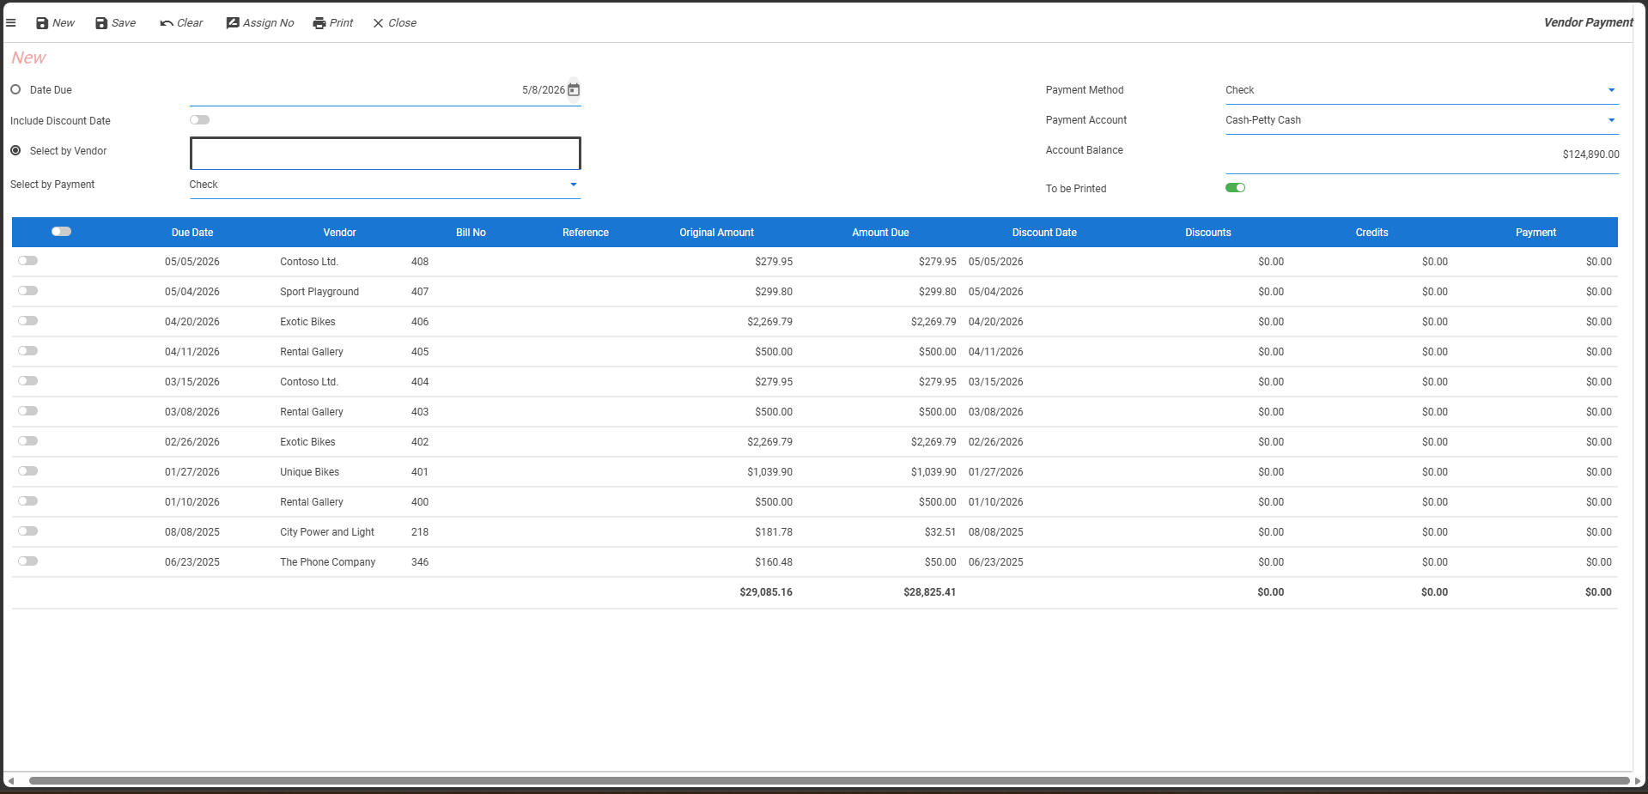
Task: Open the Payment Account dropdown
Action: (x=1421, y=120)
